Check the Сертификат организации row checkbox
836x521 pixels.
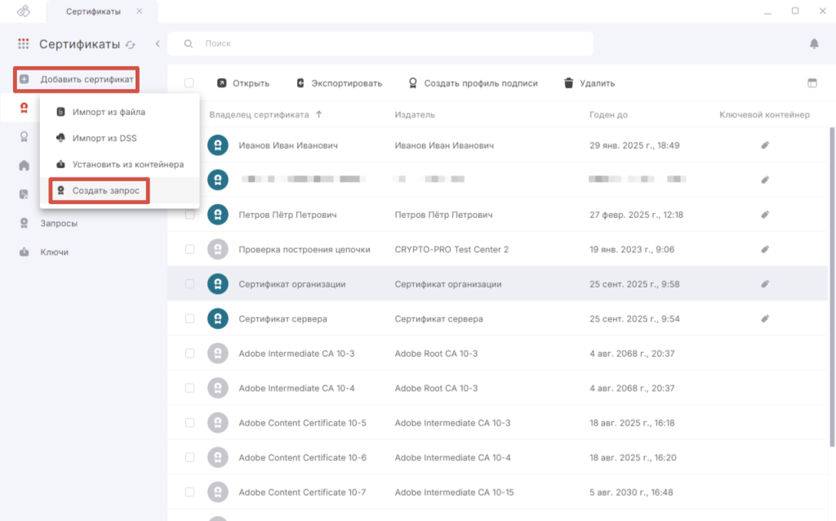click(x=189, y=283)
